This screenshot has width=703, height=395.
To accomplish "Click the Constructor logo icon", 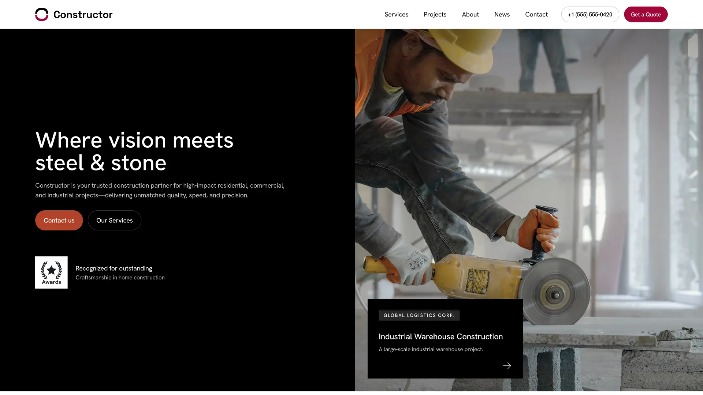I will [42, 15].
